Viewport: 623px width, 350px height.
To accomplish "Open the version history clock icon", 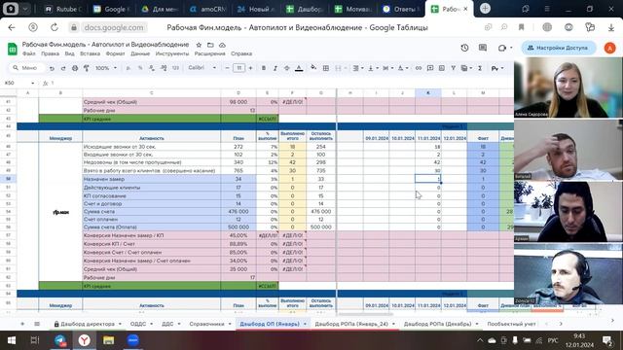I will [464, 48].
